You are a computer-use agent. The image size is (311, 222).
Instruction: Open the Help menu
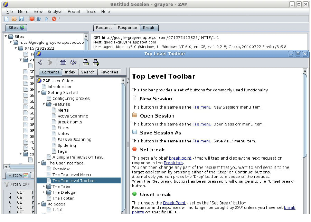(x=105, y=12)
